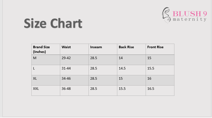
Task: Click the 16.5 front rise value
Action: pos(151,89)
